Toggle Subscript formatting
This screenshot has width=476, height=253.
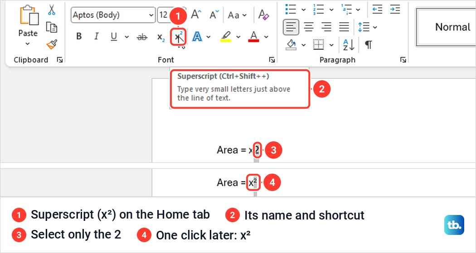161,37
